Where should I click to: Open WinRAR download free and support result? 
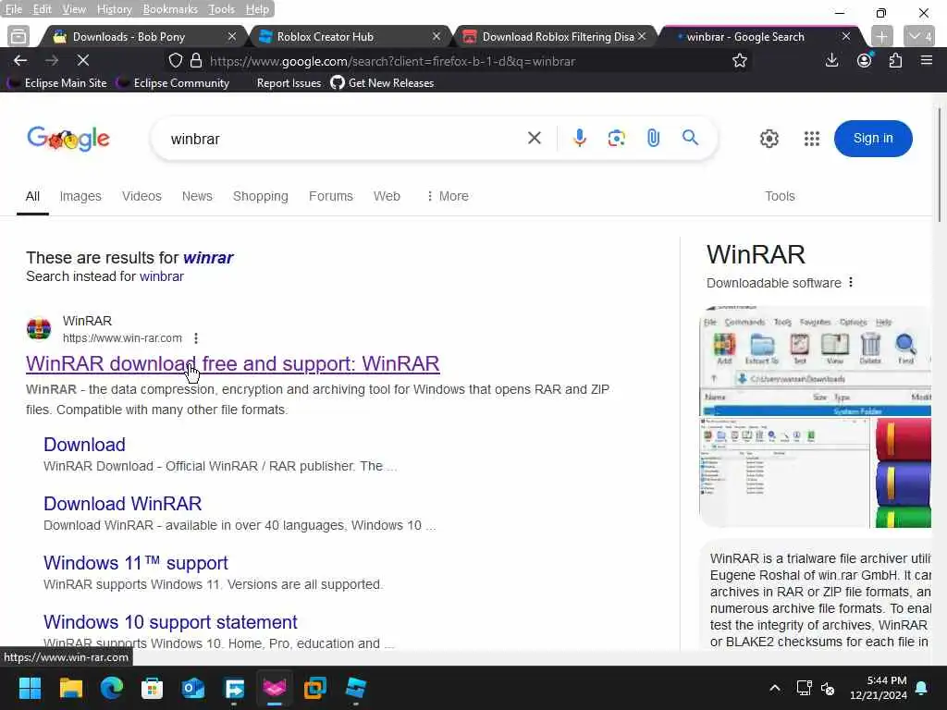(232, 363)
